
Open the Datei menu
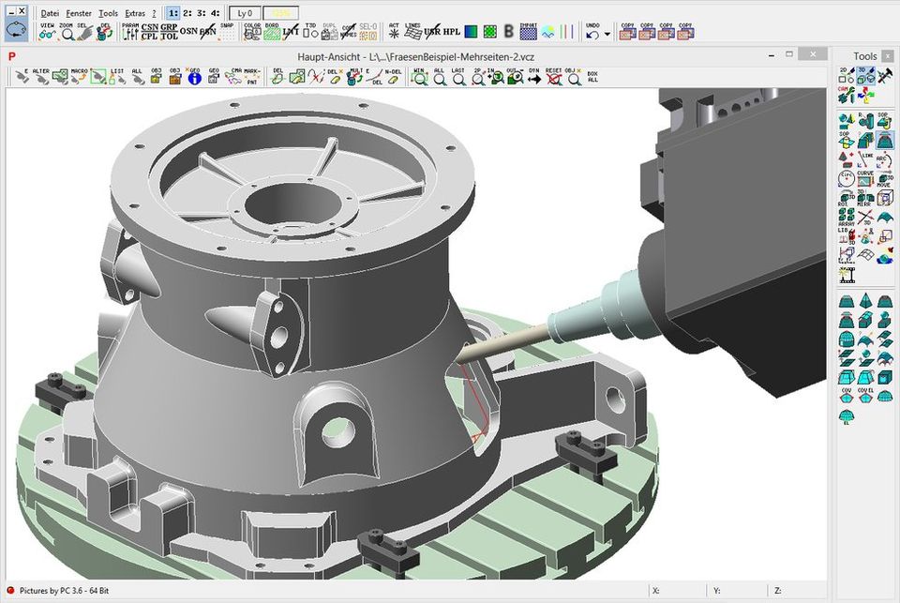(50, 12)
